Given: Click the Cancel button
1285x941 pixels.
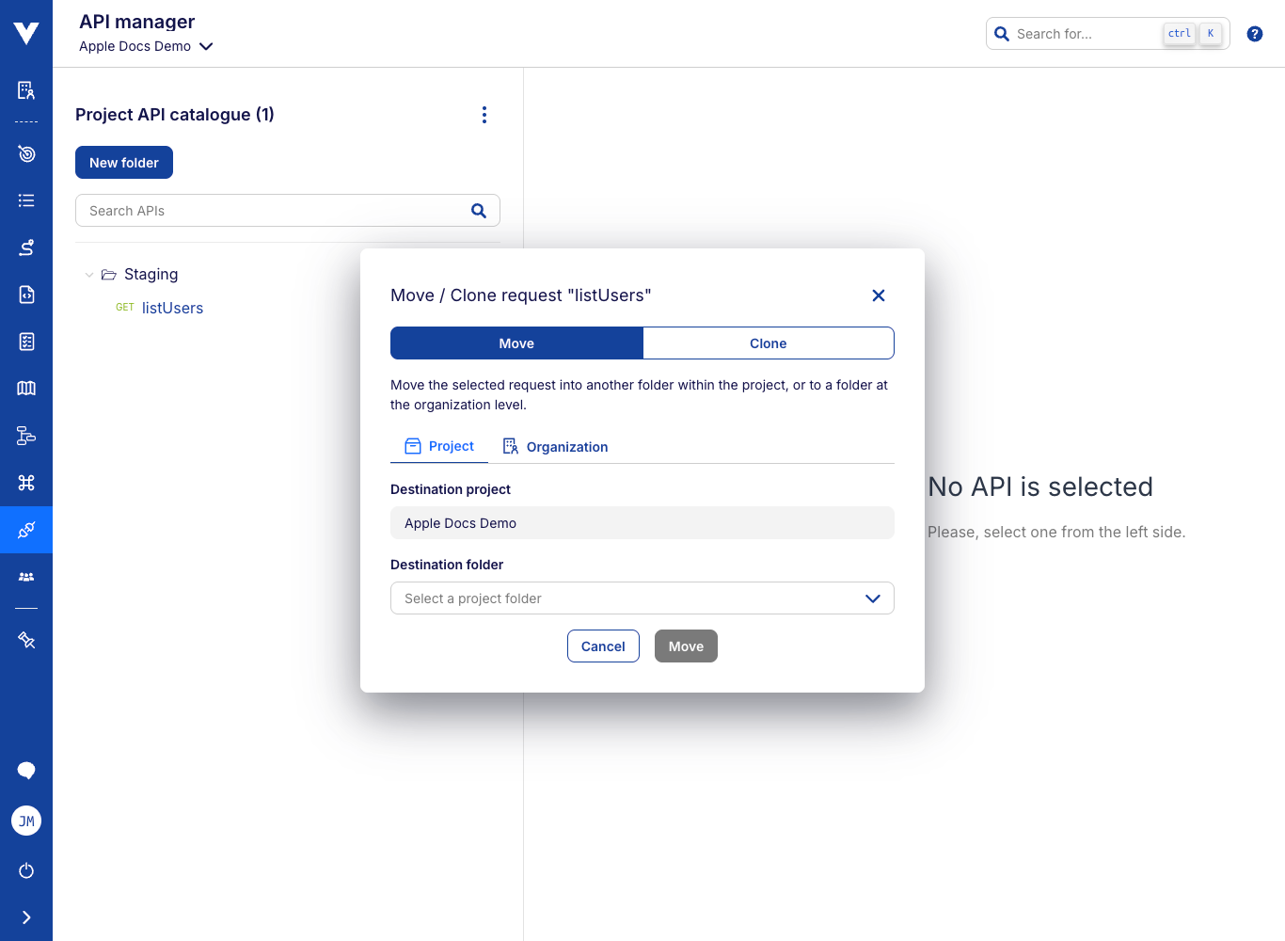Looking at the screenshot, I should click(603, 646).
